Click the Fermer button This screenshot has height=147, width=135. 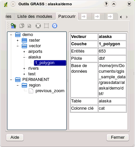pyautogui.click(x=118, y=137)
